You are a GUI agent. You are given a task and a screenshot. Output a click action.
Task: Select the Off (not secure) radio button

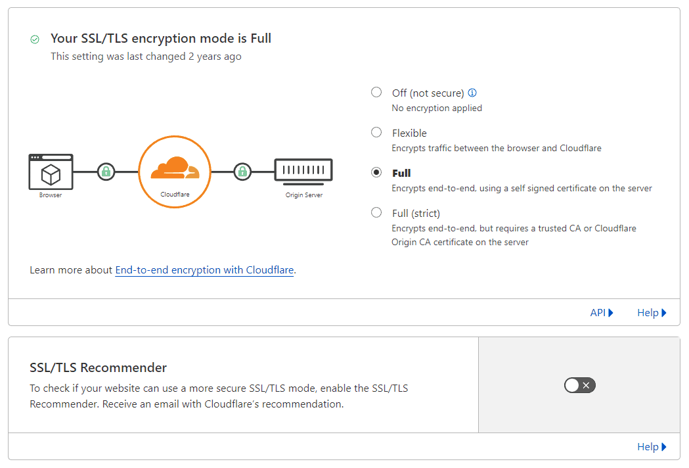pyautogui.click(x=376, y=92)
